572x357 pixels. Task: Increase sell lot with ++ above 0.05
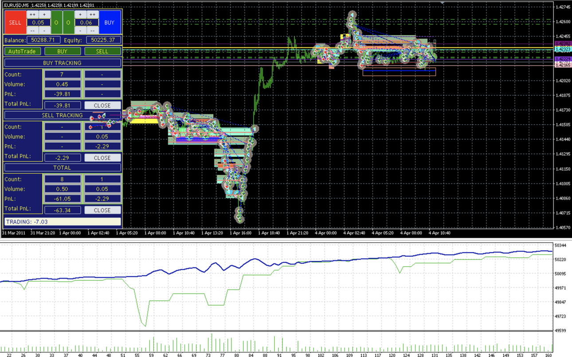(32, 15)
